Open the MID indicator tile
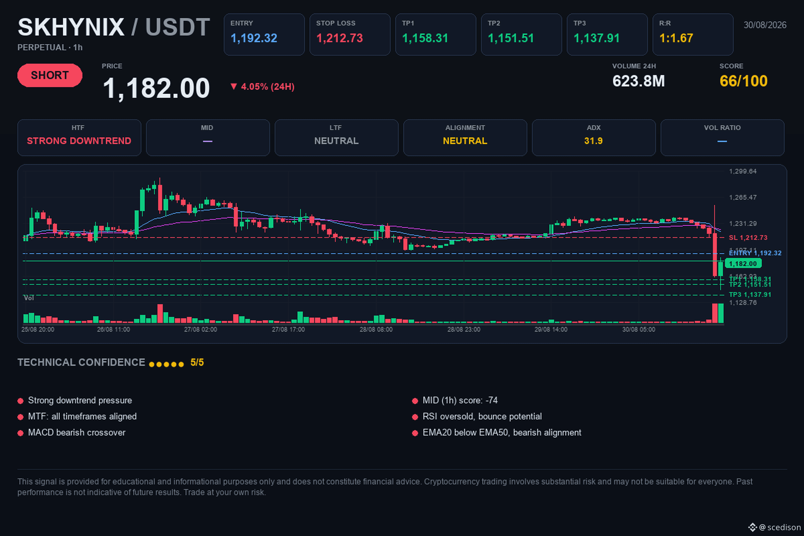The width and height of the screenshot is (804, 536). coord(208,138)
